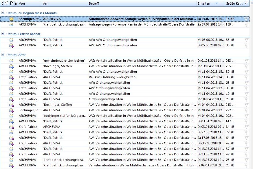Toggle flag on the Fr 09.03.2018 message

pos(246,166)
